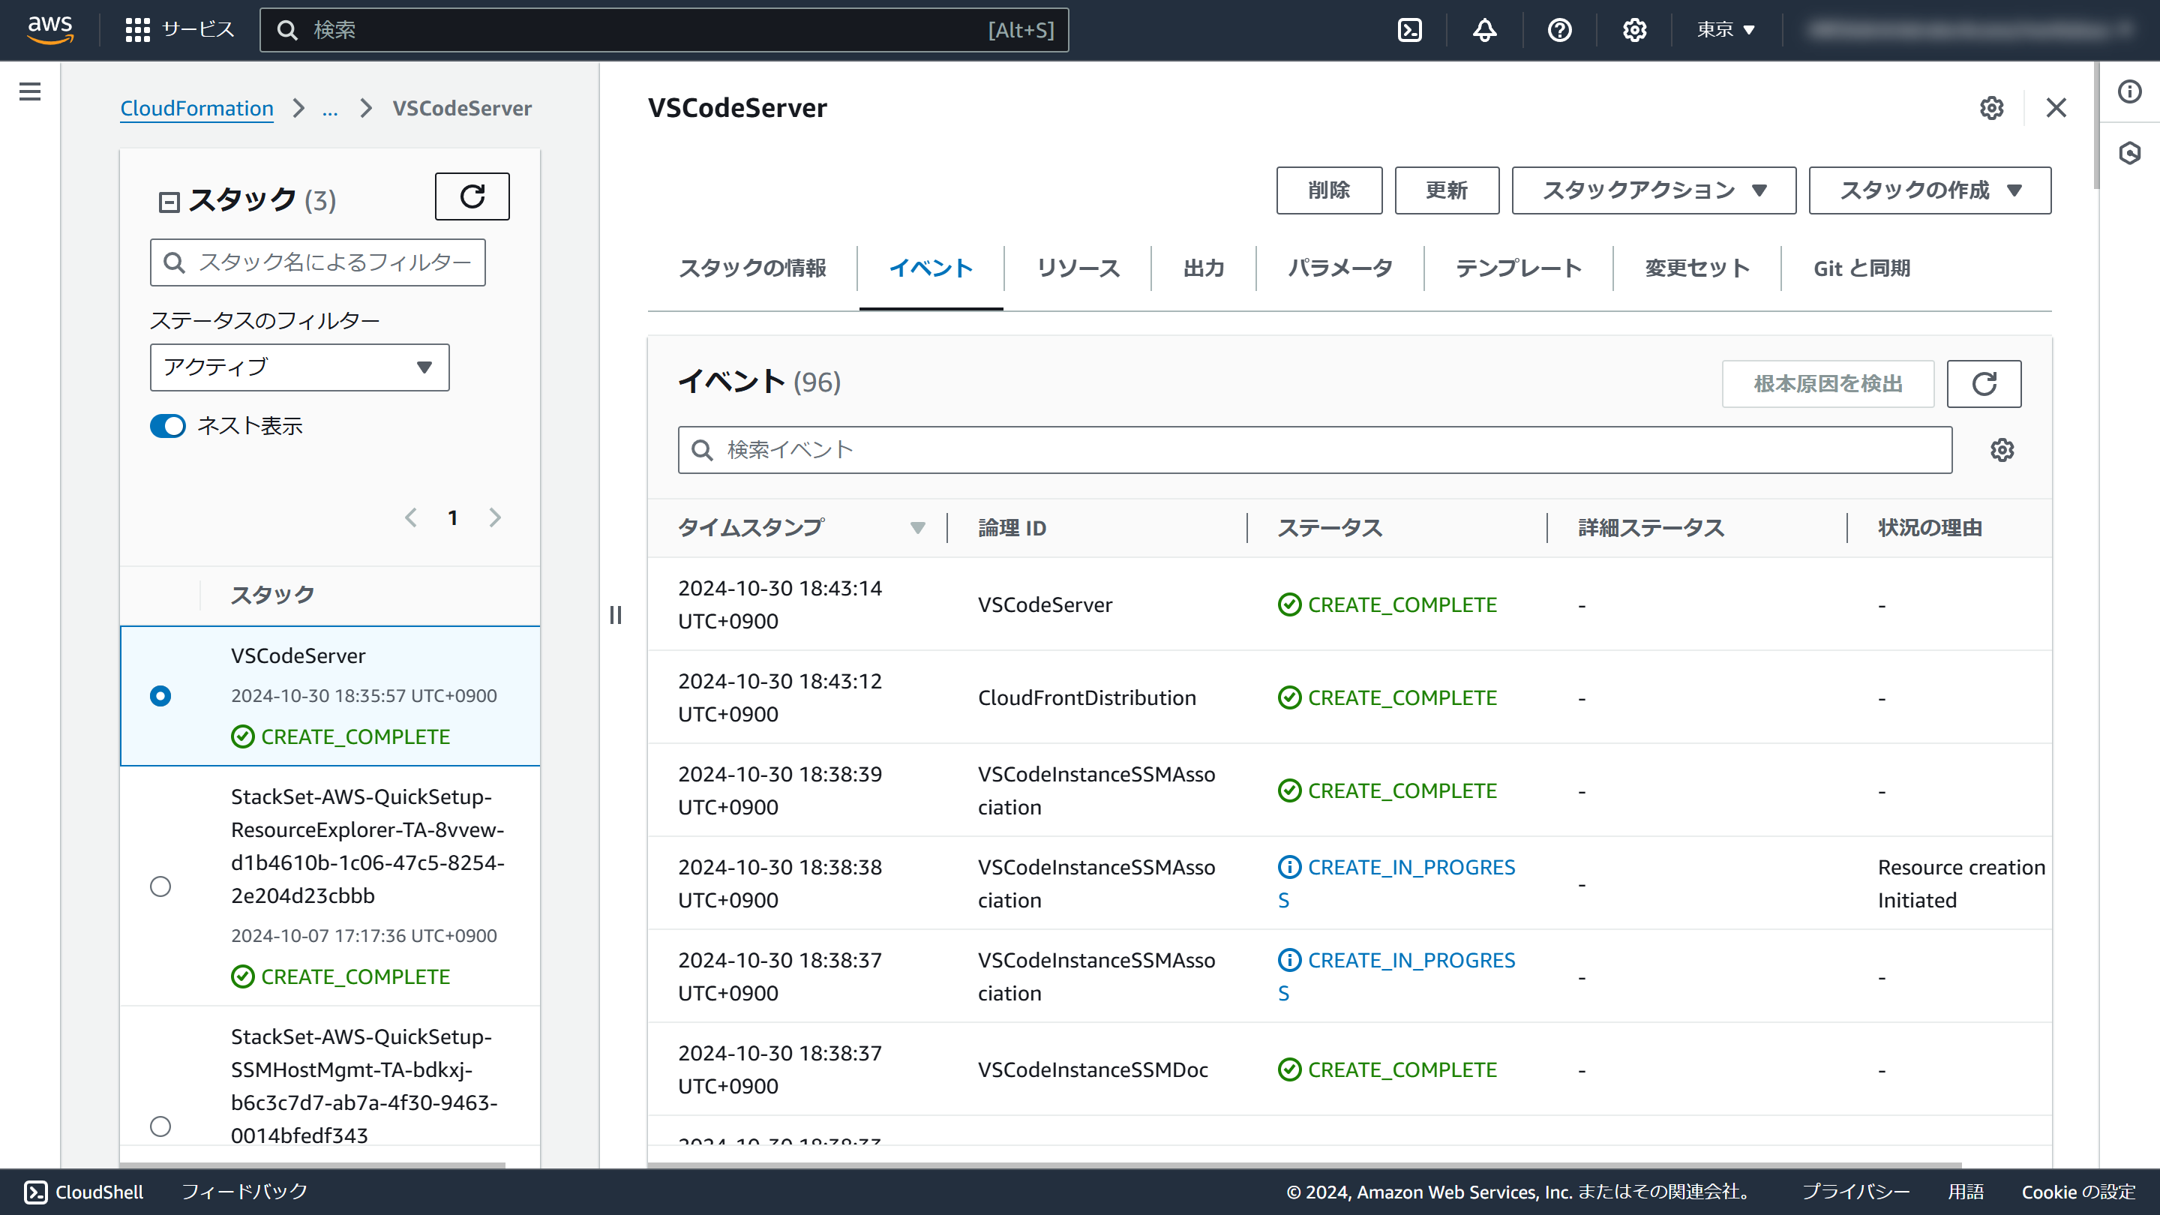Open the notifications bell
This screenshot has height=1215, width=2160.
[x=1484, y=30]
